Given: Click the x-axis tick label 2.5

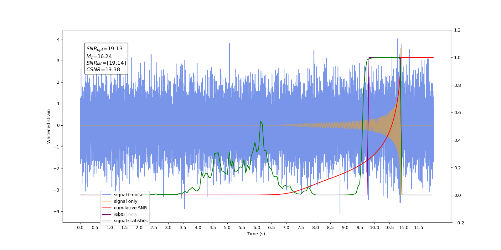Looking at the screenshot, I should (x=154, y=227).
